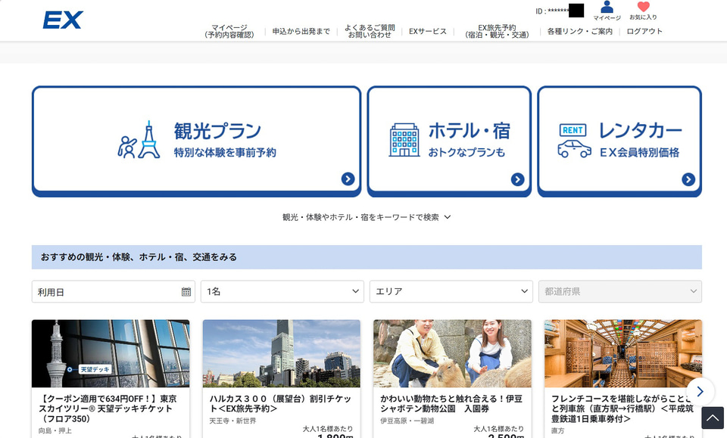The width and height of the screenshot is (727, 438).
Task: Open favorites heart icon
Action: [643, 7]
